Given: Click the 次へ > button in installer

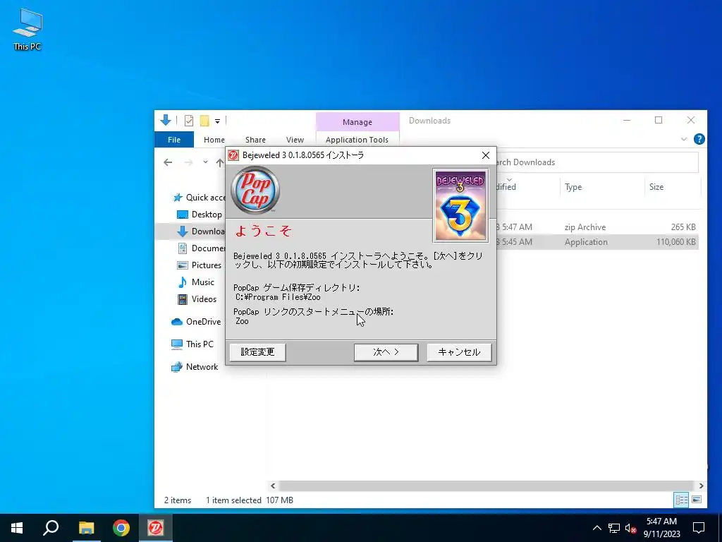Looking at the screenshot, I should [386, 352].
